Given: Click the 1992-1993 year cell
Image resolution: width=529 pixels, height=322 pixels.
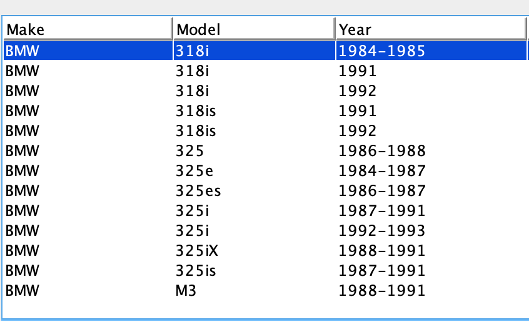Looking at the screenshot, I should 431,231.
